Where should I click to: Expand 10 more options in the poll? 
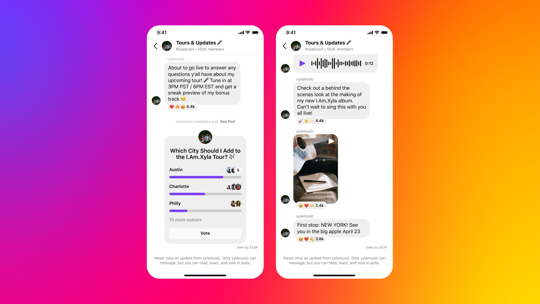tap(185, 219)
